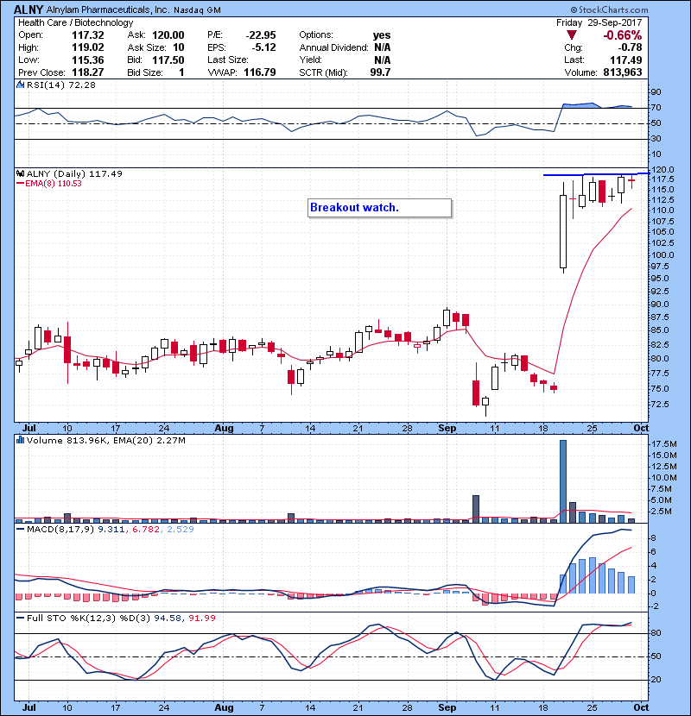Click the stochastic axis label 80
The image size is (691, 716).
pos(656,633)
